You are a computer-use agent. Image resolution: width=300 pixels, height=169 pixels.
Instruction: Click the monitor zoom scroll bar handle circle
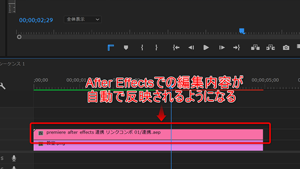(x=19, y=37)
